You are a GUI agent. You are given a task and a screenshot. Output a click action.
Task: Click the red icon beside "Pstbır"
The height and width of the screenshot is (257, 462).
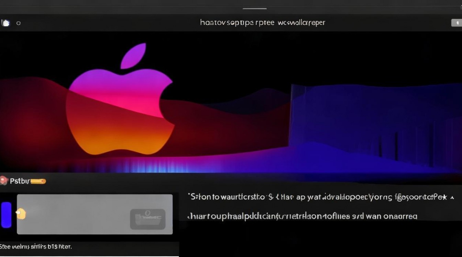tap(3, 181)
